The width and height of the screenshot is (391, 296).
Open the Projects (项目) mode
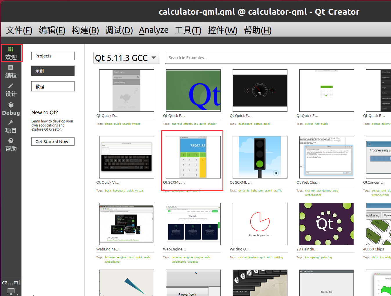[x=11, y=127]
